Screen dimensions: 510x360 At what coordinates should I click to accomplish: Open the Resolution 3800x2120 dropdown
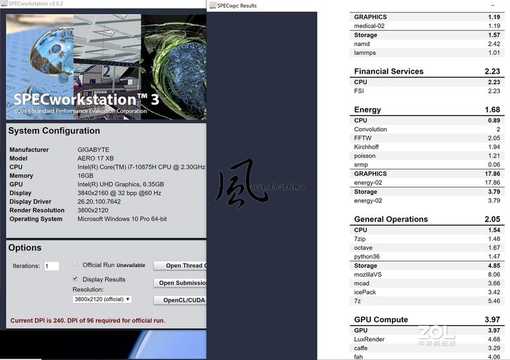click(102, 300)
